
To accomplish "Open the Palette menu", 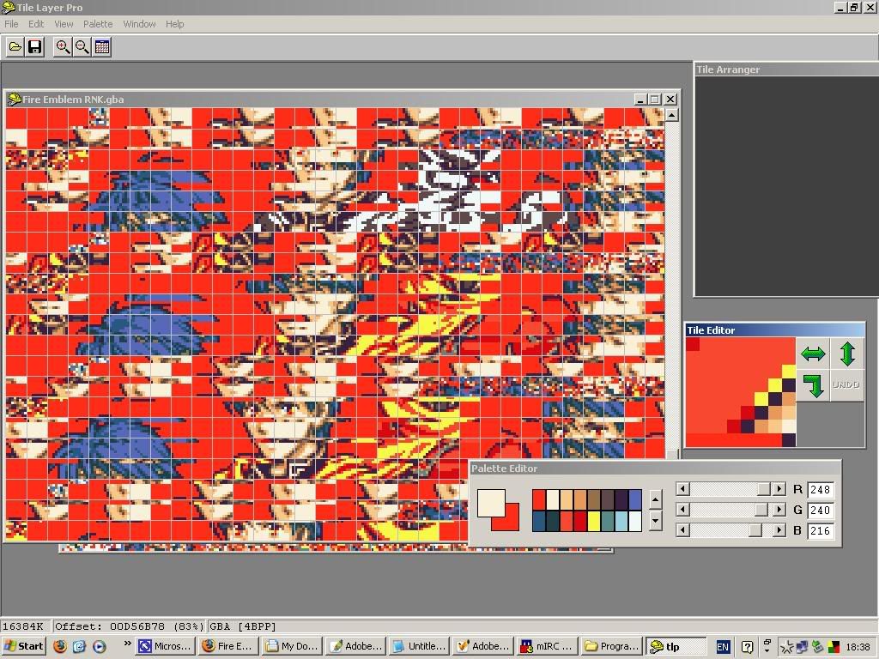I will (98, 24).
